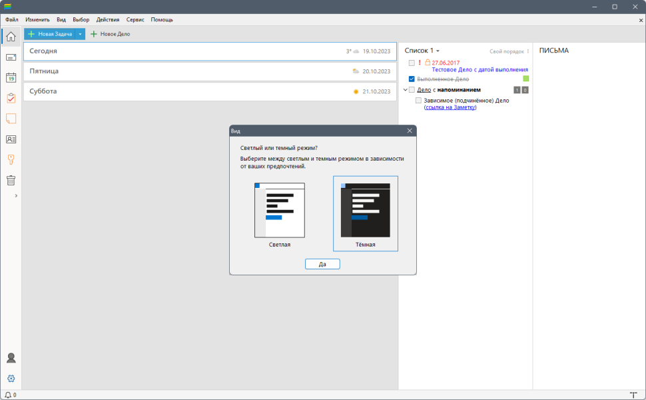The image size is (646, 400).
Task: Uncheck the completed Выполненное Дело checkbox
Action: [412, 79]
